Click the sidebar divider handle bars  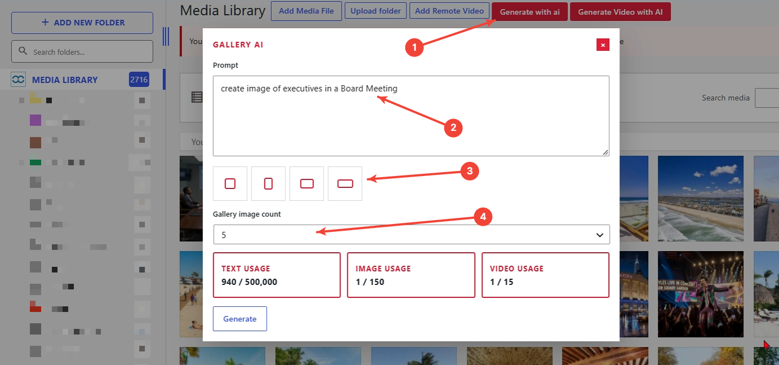[x=166, y=36]
